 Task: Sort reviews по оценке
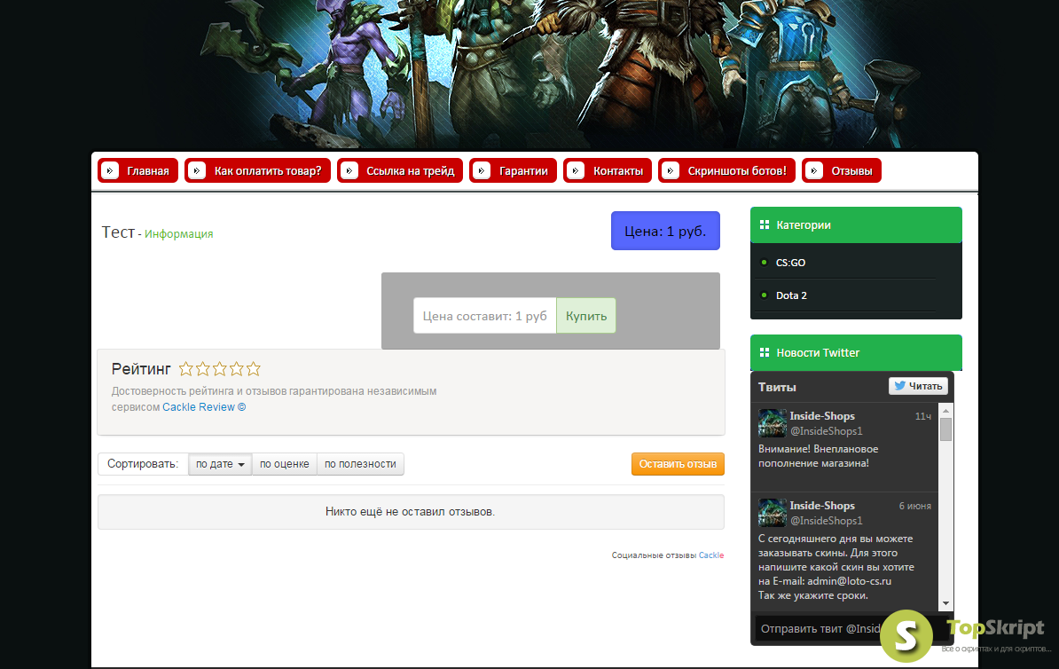(285, 464)
